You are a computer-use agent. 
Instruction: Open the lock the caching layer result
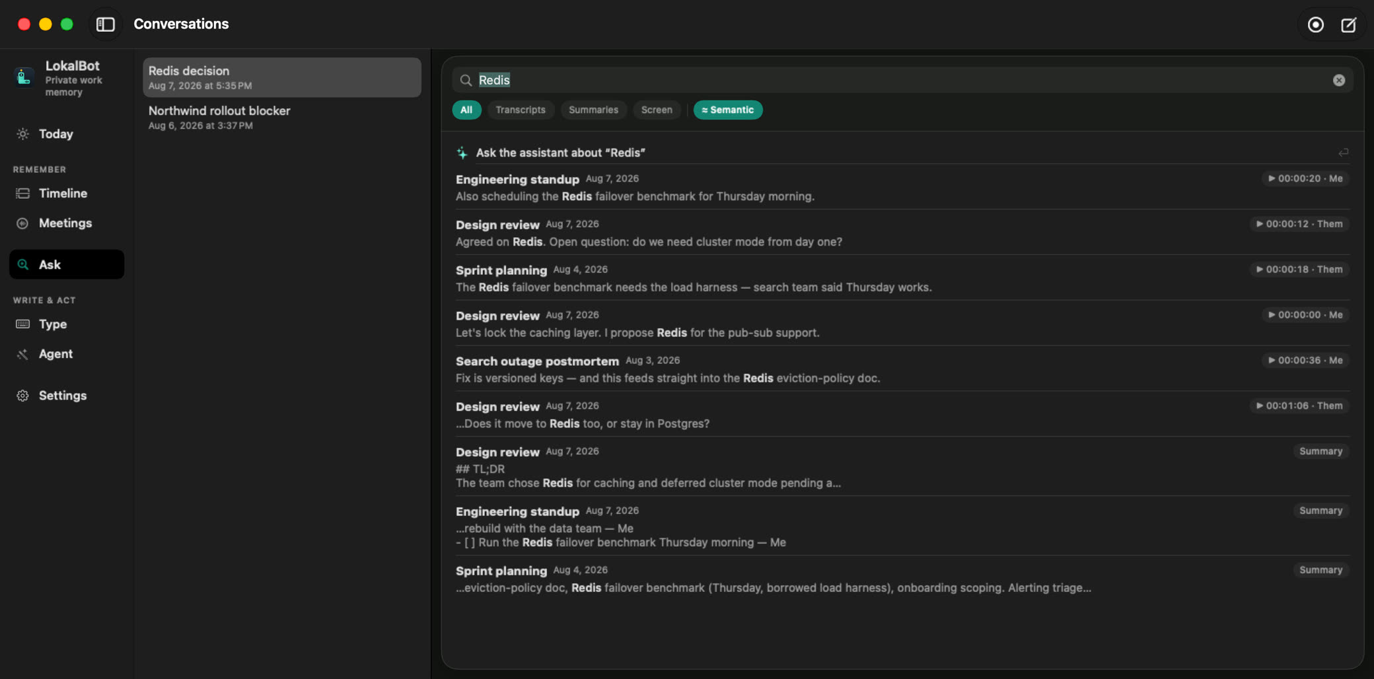pos(902,324)
